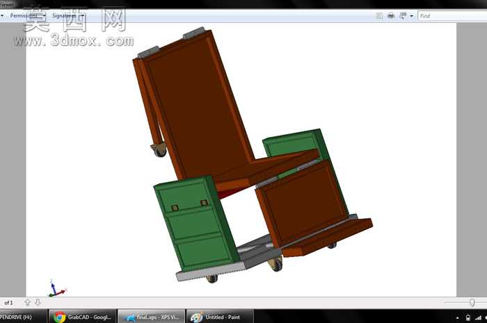This screenshot has width=487, height=323.
Task: Click the print icon in the toolbar
Action: coord(391,16)
